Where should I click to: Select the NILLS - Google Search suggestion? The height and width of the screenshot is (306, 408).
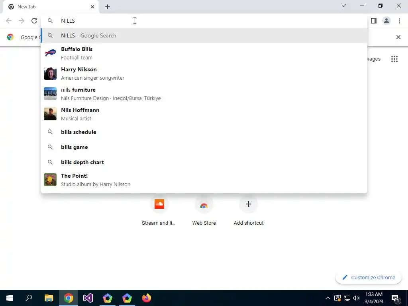click(204, 35)
